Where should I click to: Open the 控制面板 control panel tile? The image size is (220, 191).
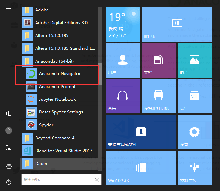coord(195,168)
